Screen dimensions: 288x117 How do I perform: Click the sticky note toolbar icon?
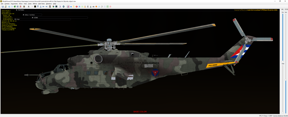click(x=102, y=6)
